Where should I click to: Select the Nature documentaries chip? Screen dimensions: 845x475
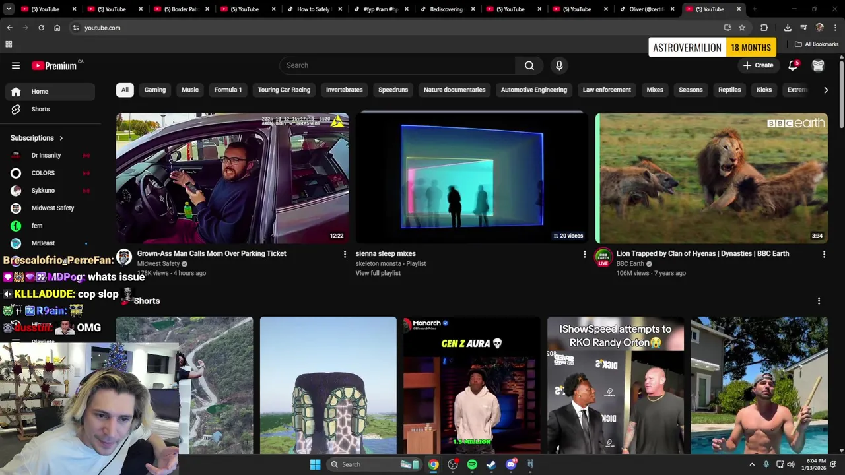pyautogui.click(x=454, y=90)
